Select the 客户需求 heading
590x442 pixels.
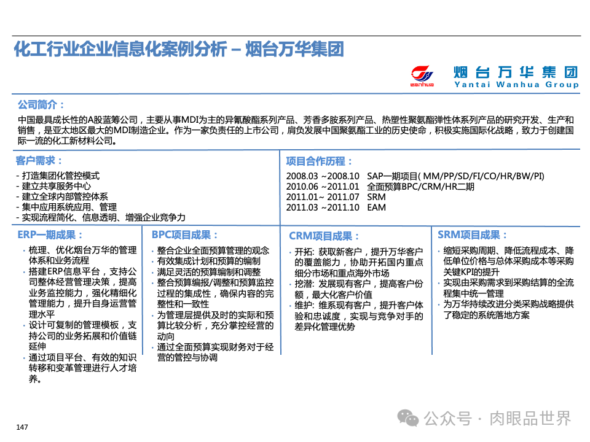(39, 161)
